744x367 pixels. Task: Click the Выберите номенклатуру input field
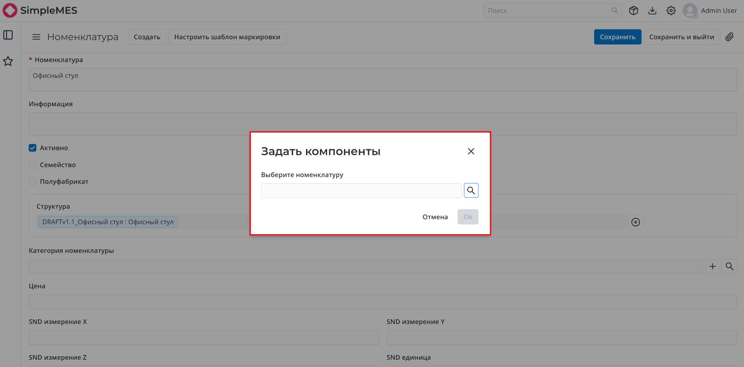pyautogui.click(x=361, y=191)
